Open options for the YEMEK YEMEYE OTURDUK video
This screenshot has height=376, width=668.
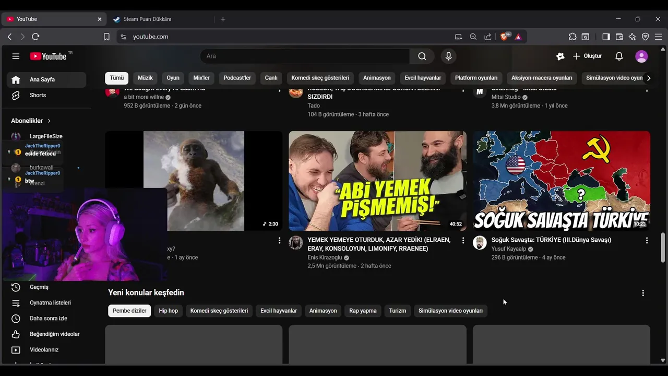click(x=463, y=241)
